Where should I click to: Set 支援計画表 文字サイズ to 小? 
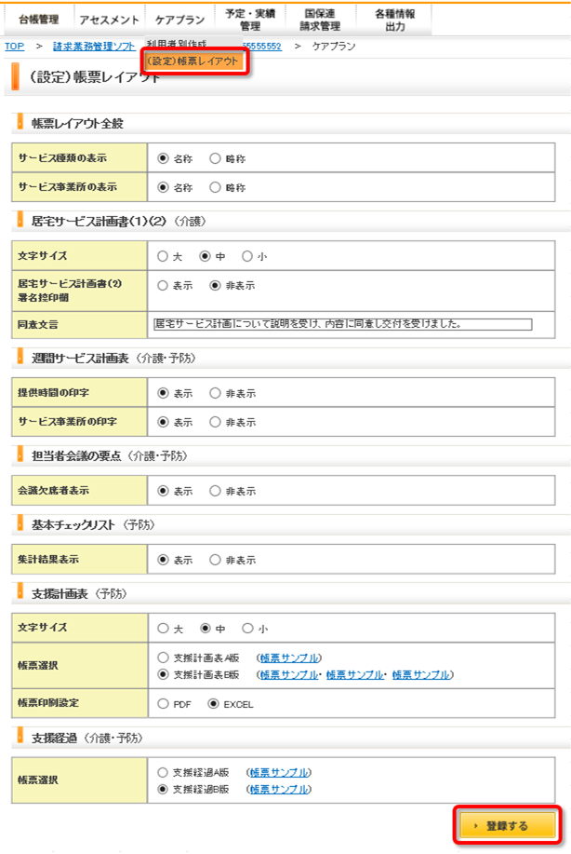coord(247,629)
